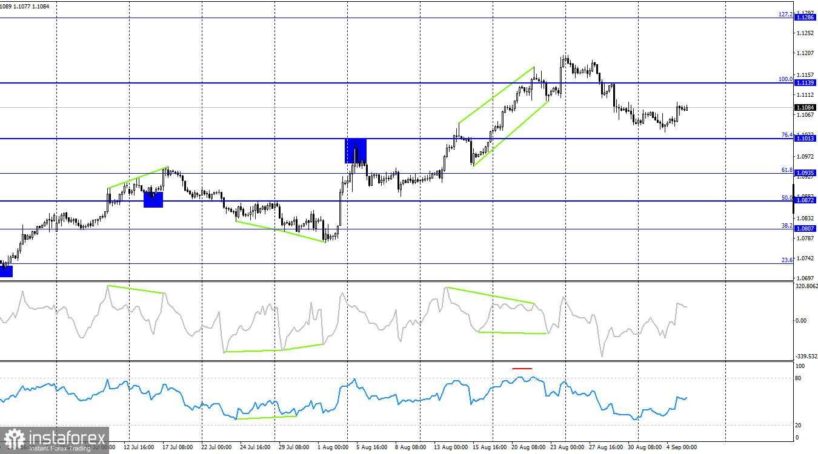Select green descending trendline under late July lows
Screen dimensions: 818x454
point(281,232)
